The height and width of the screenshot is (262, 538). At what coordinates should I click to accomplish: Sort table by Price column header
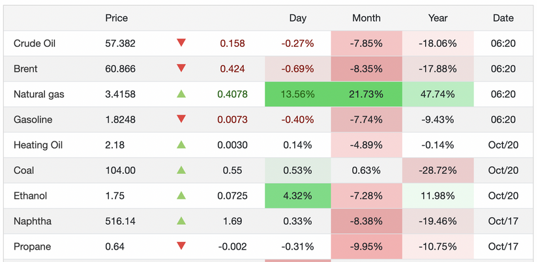click(117, 18)
